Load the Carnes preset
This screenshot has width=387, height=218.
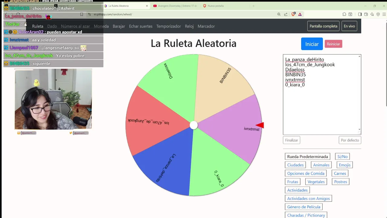tap(340, 173)
